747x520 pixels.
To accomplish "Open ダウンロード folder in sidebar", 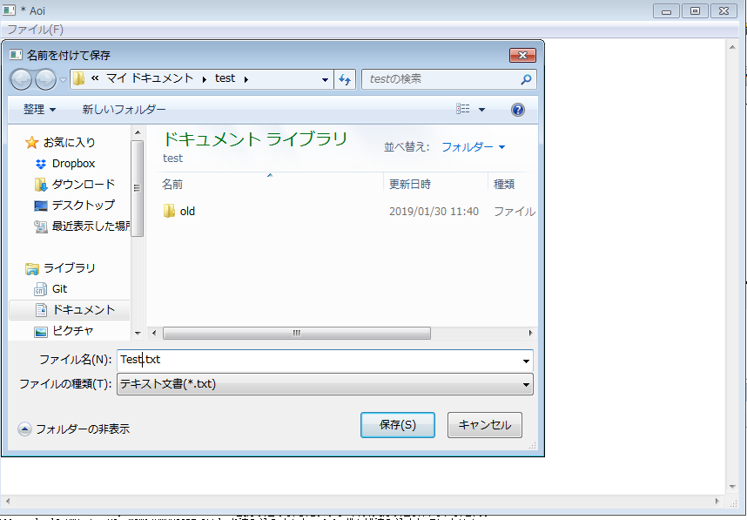I will [x=84, y=185].
